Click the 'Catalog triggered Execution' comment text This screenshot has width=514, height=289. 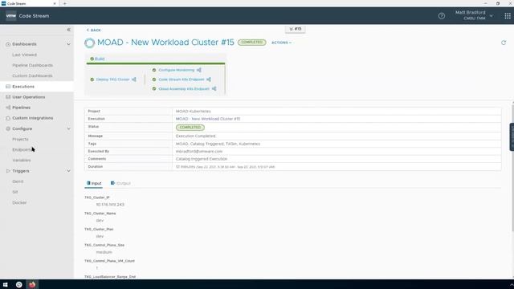(x=202, y=159)
